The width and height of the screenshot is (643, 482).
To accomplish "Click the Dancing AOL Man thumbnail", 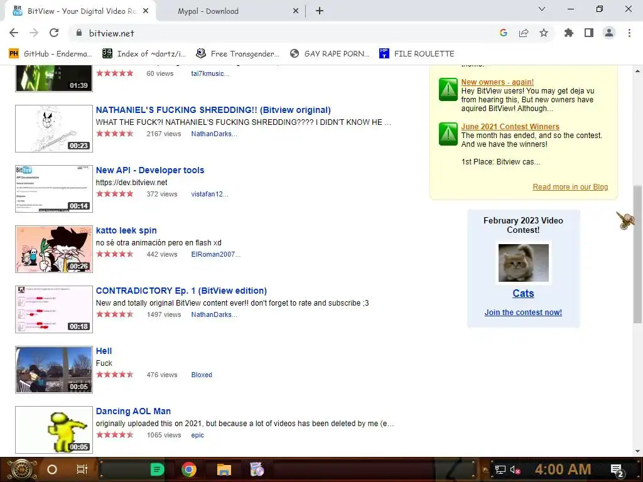I will [x=54, y=429].
